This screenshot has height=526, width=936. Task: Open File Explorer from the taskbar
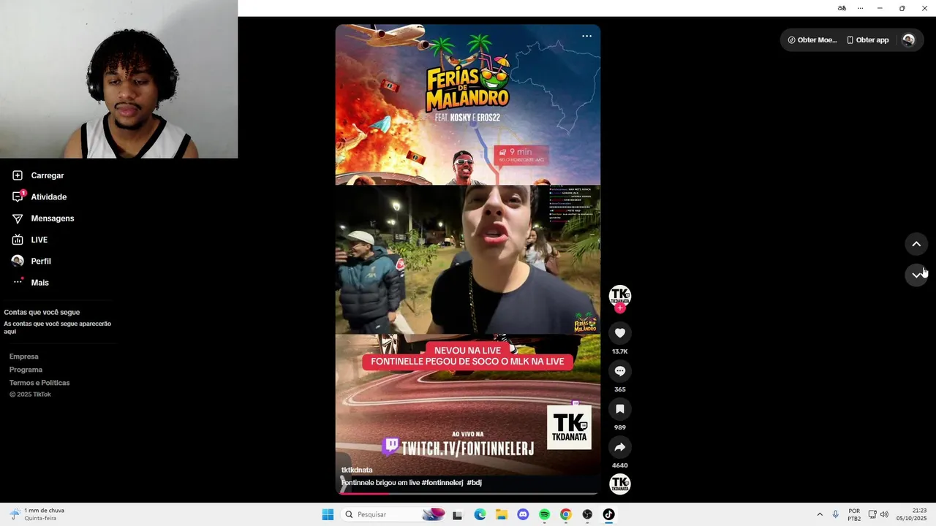pos(502,514)
